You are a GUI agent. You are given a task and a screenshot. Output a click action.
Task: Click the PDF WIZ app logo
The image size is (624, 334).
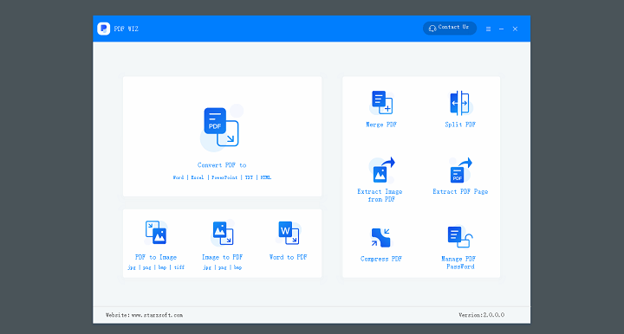coord(104,29)
